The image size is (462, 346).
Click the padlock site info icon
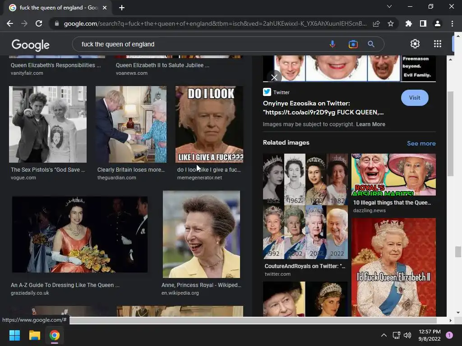pyautogui.click(x=57, y=23)
